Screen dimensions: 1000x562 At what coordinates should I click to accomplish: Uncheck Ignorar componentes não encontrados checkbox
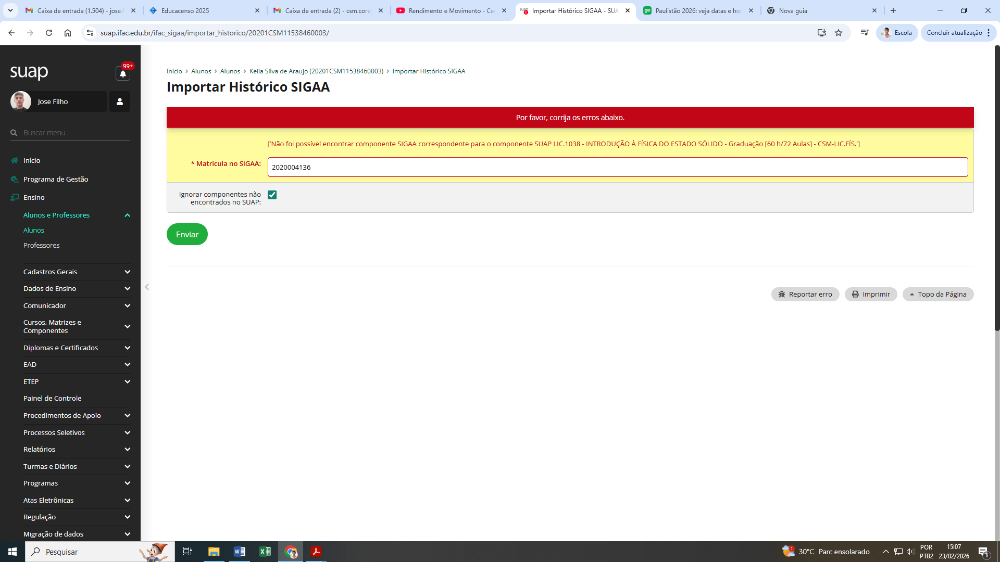point(272,195)
